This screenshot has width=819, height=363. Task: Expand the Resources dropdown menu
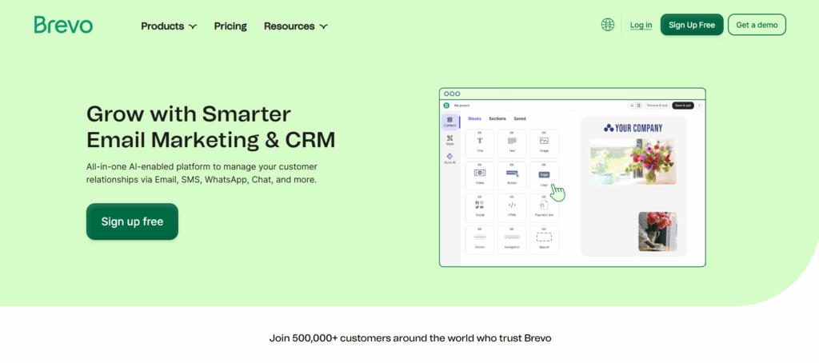296,26
